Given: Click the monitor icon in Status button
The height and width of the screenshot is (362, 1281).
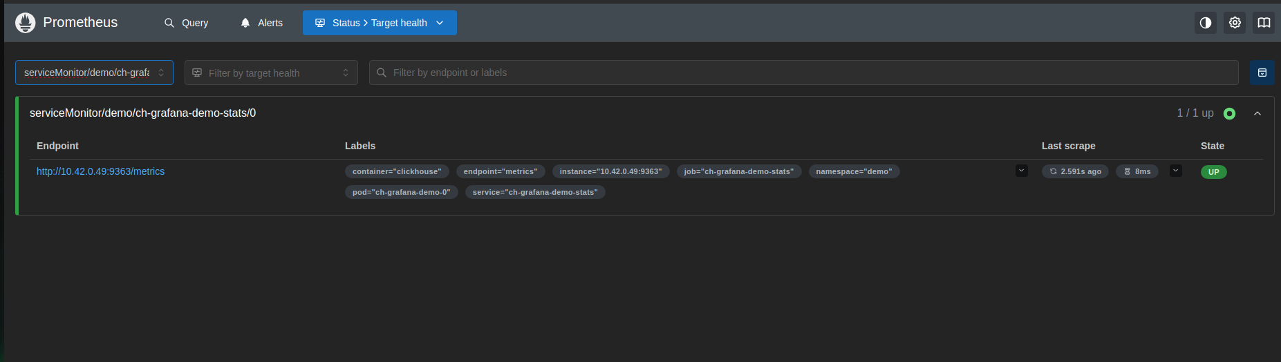Looking at the screenshot, I should pos(320,23).
